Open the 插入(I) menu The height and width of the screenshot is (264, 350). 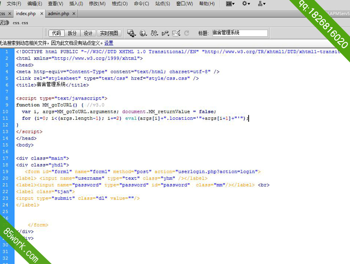click(76, 4)
